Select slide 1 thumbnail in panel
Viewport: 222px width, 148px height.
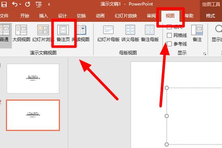tap(33, 78)
